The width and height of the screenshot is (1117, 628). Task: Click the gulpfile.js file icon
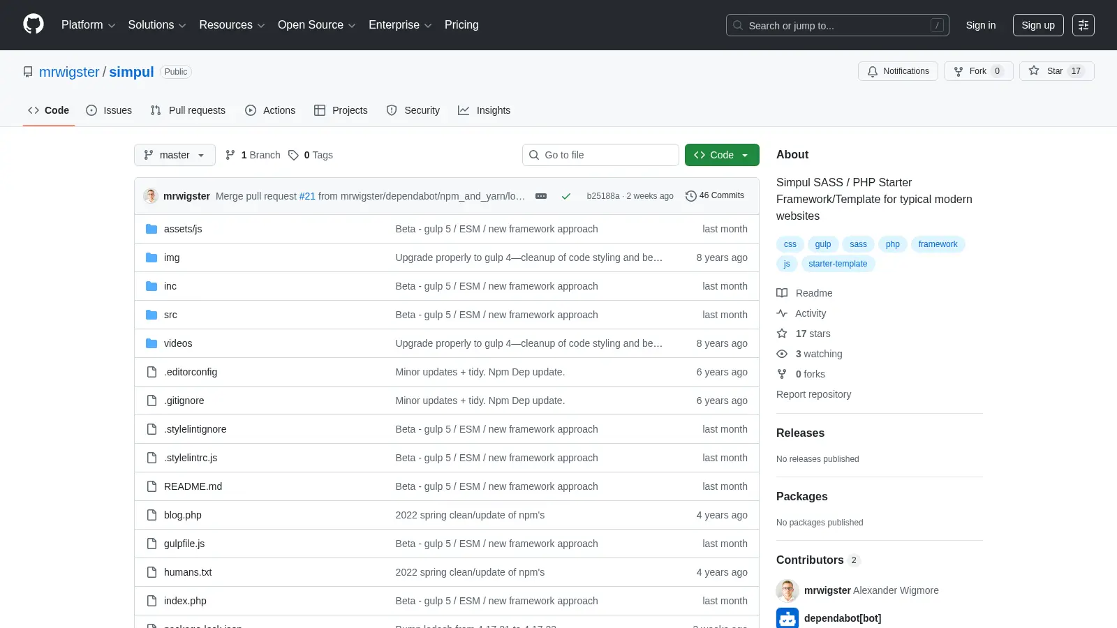(x=151, y=544)
